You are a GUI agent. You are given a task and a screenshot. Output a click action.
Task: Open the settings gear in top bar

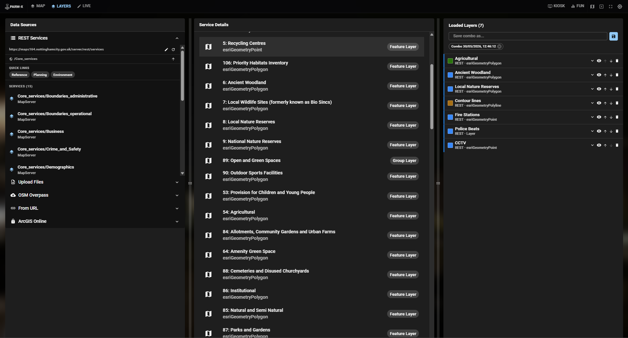click(x=620, y=7)
